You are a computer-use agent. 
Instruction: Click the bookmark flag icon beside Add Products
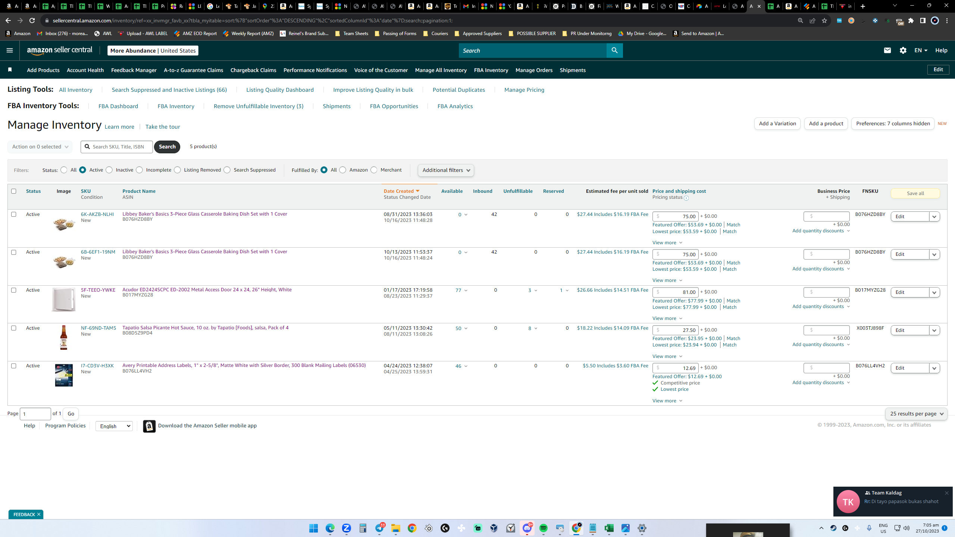point(10,70)
